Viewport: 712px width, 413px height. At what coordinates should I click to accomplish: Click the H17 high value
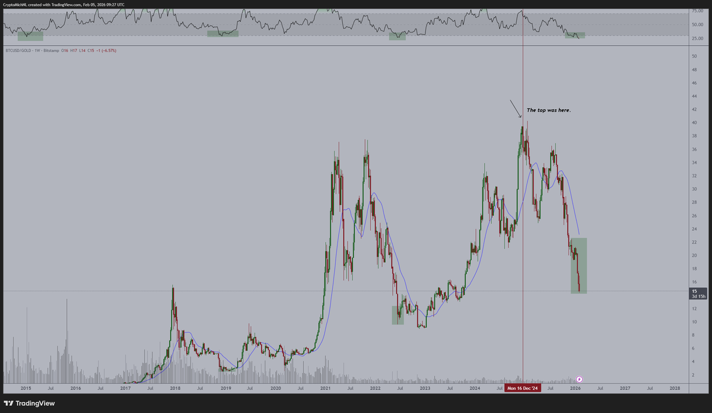(74, 50)
